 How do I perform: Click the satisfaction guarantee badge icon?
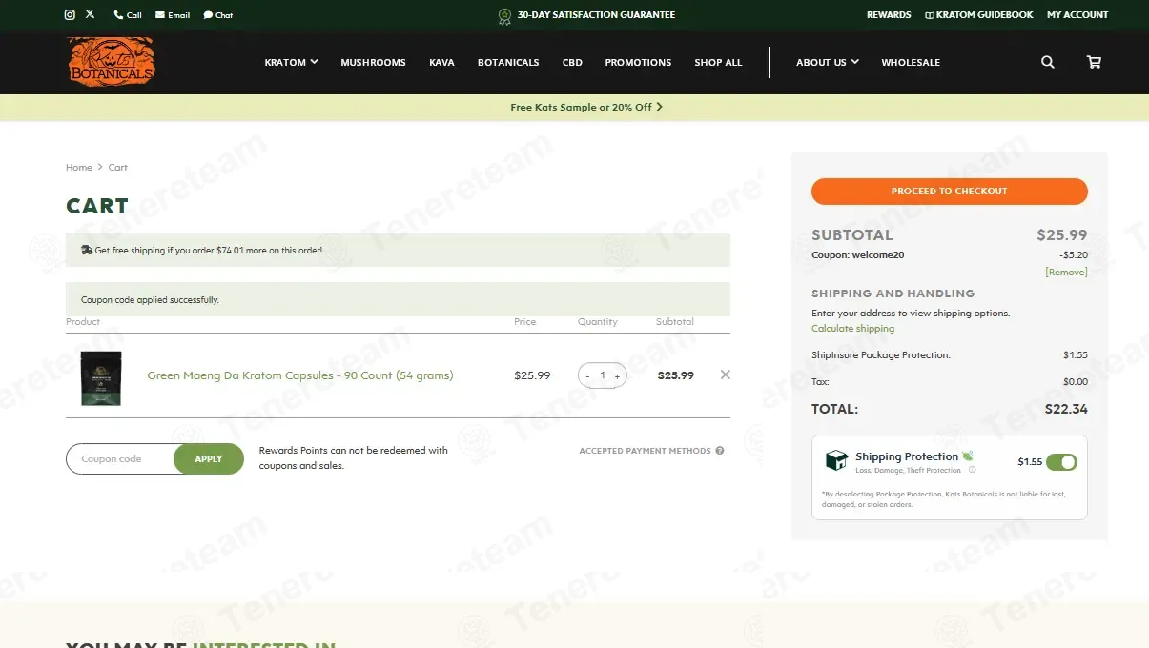point(504,16)
